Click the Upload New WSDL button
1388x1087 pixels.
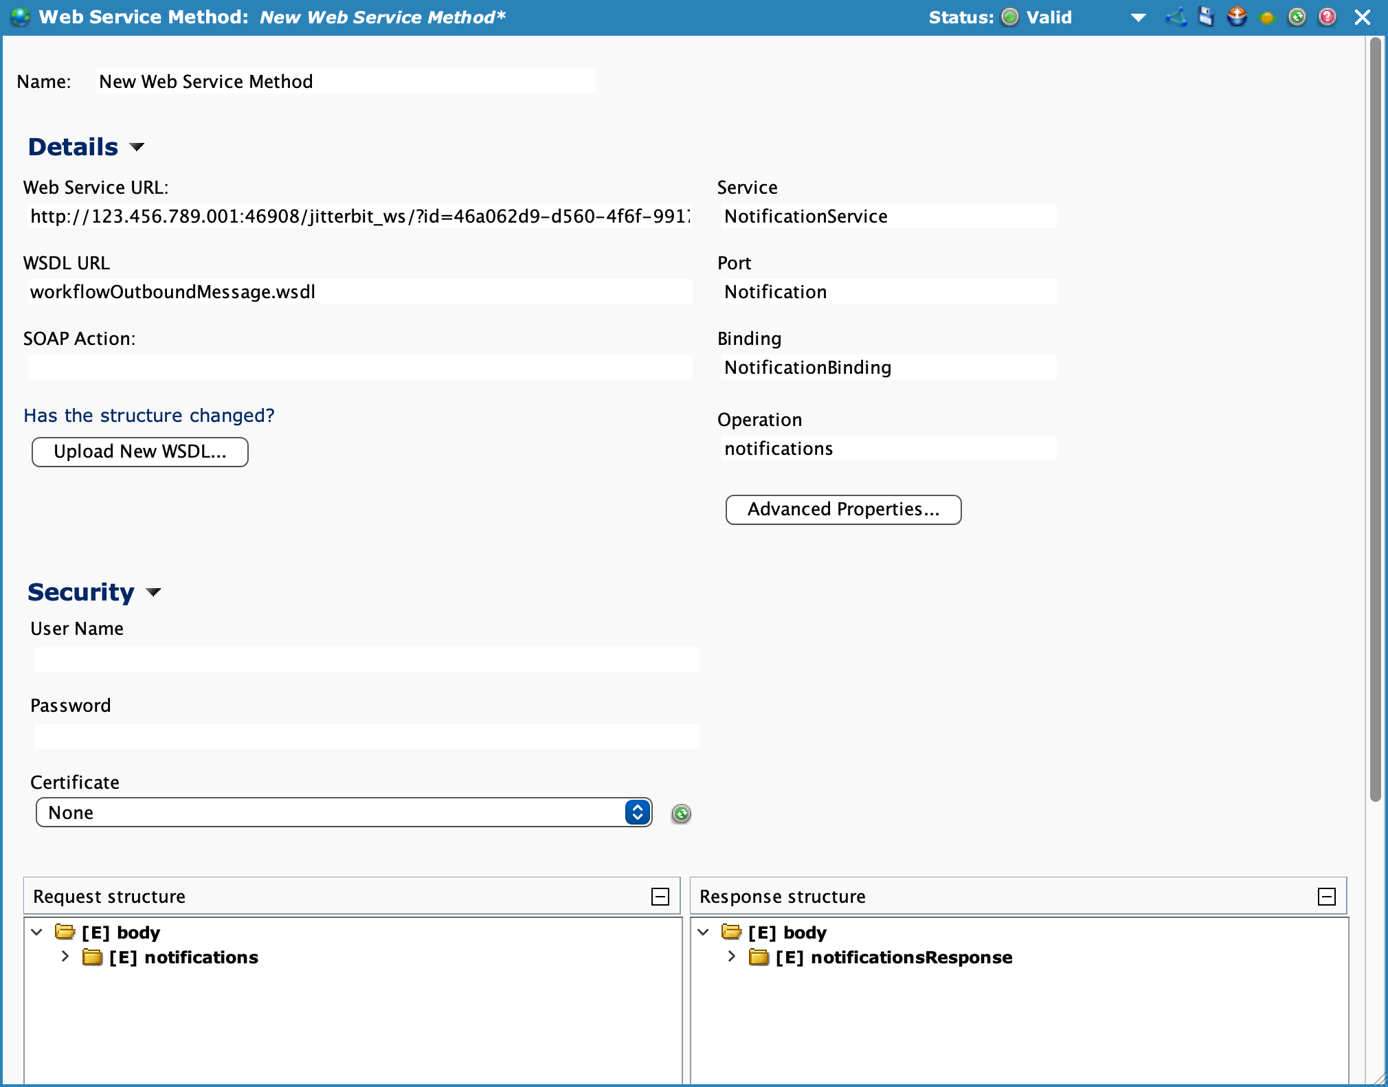tap(139, 451)
